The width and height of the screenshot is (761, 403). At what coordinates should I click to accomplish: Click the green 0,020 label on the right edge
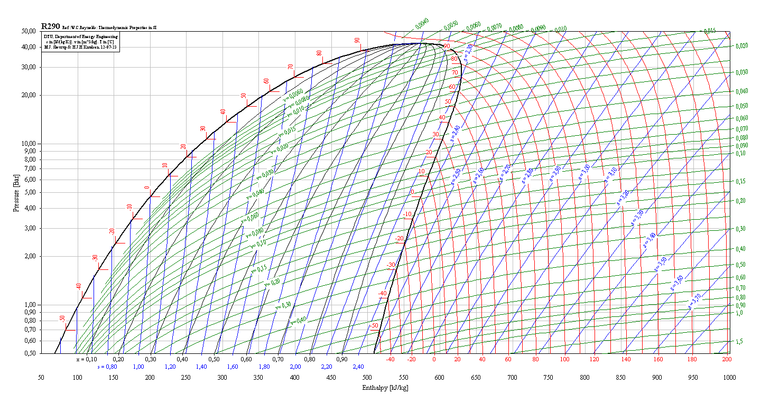point(741,46)
